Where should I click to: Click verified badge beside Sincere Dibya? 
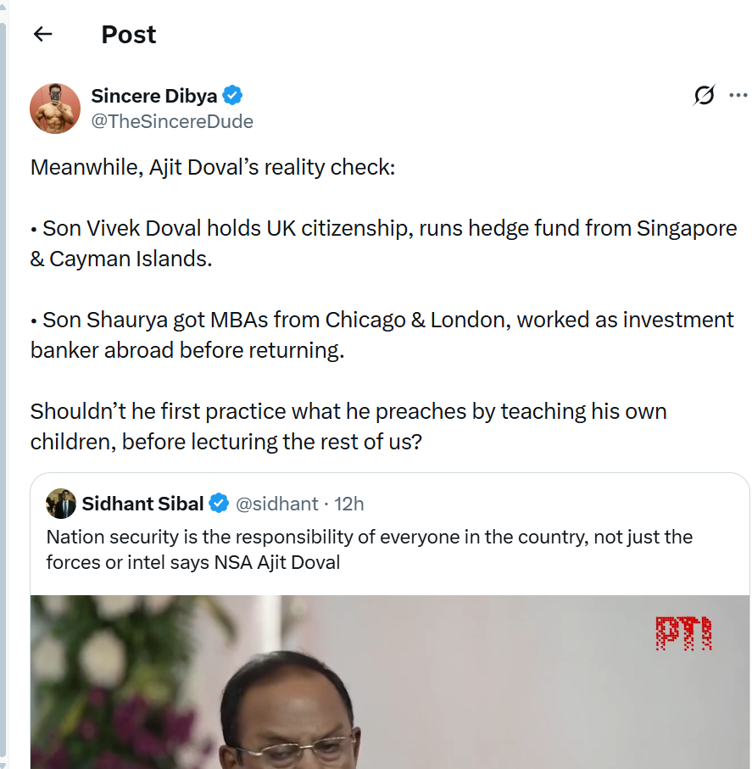pyautogui.click(x=232, y=96)
